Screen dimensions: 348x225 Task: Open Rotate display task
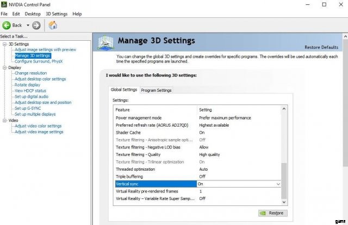point(27,85)
